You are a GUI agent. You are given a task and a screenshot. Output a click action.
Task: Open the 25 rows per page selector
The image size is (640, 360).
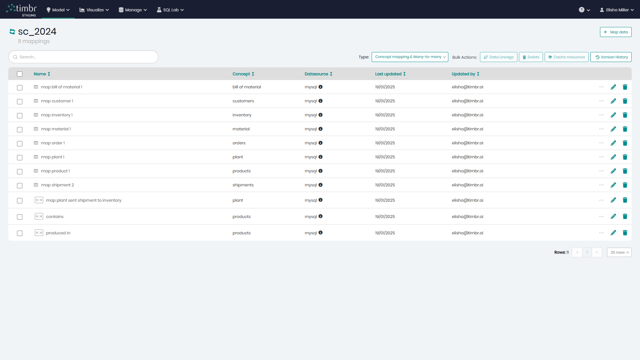pyautogui.click(x=619, y=252)
